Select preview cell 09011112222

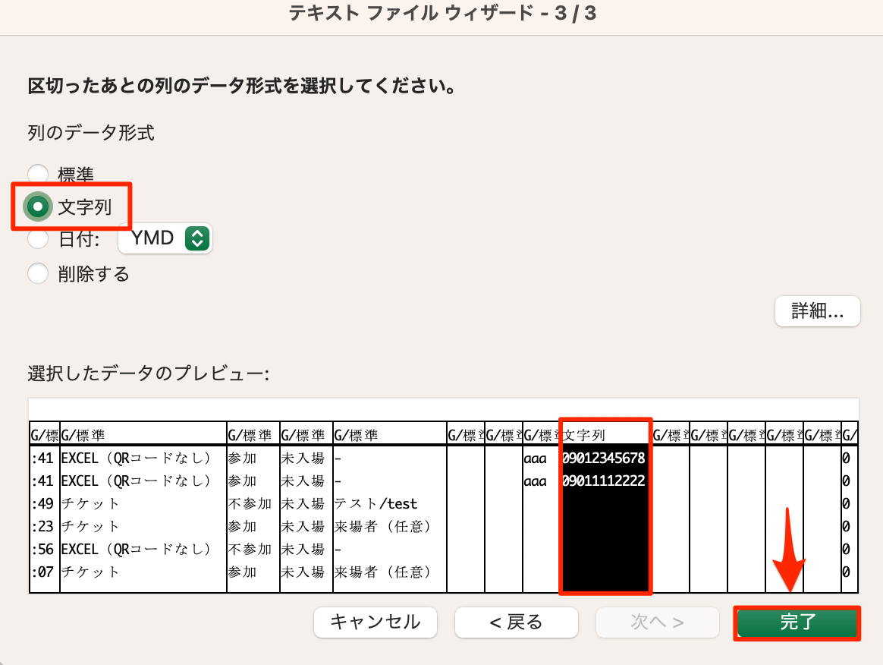604,481
